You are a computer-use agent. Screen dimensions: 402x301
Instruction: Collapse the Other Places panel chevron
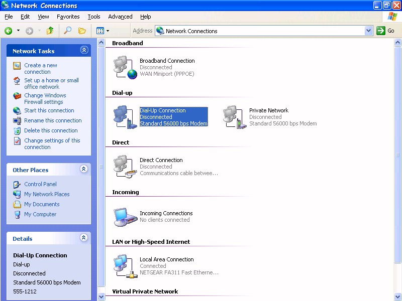83,169
